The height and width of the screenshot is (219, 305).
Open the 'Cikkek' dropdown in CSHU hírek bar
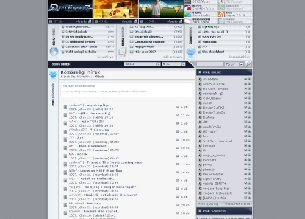[142, 64]
